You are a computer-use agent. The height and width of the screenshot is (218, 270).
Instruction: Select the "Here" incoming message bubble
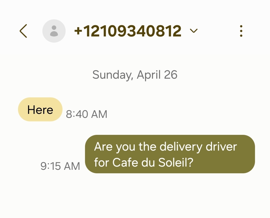[x=40, y=109]
